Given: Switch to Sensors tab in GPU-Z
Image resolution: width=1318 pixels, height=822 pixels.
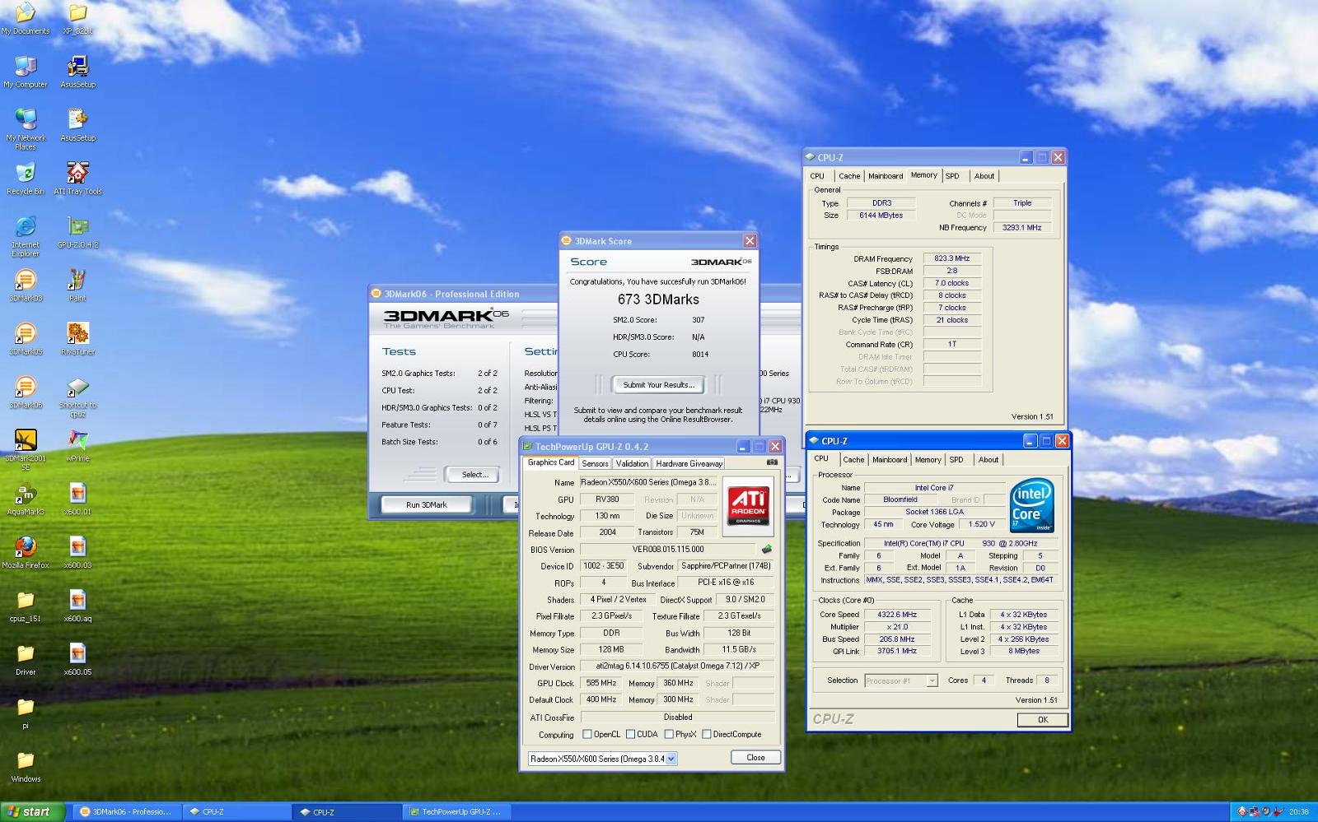Looking at the screenshot, I should pyautogui.click(x=595, y=463).
